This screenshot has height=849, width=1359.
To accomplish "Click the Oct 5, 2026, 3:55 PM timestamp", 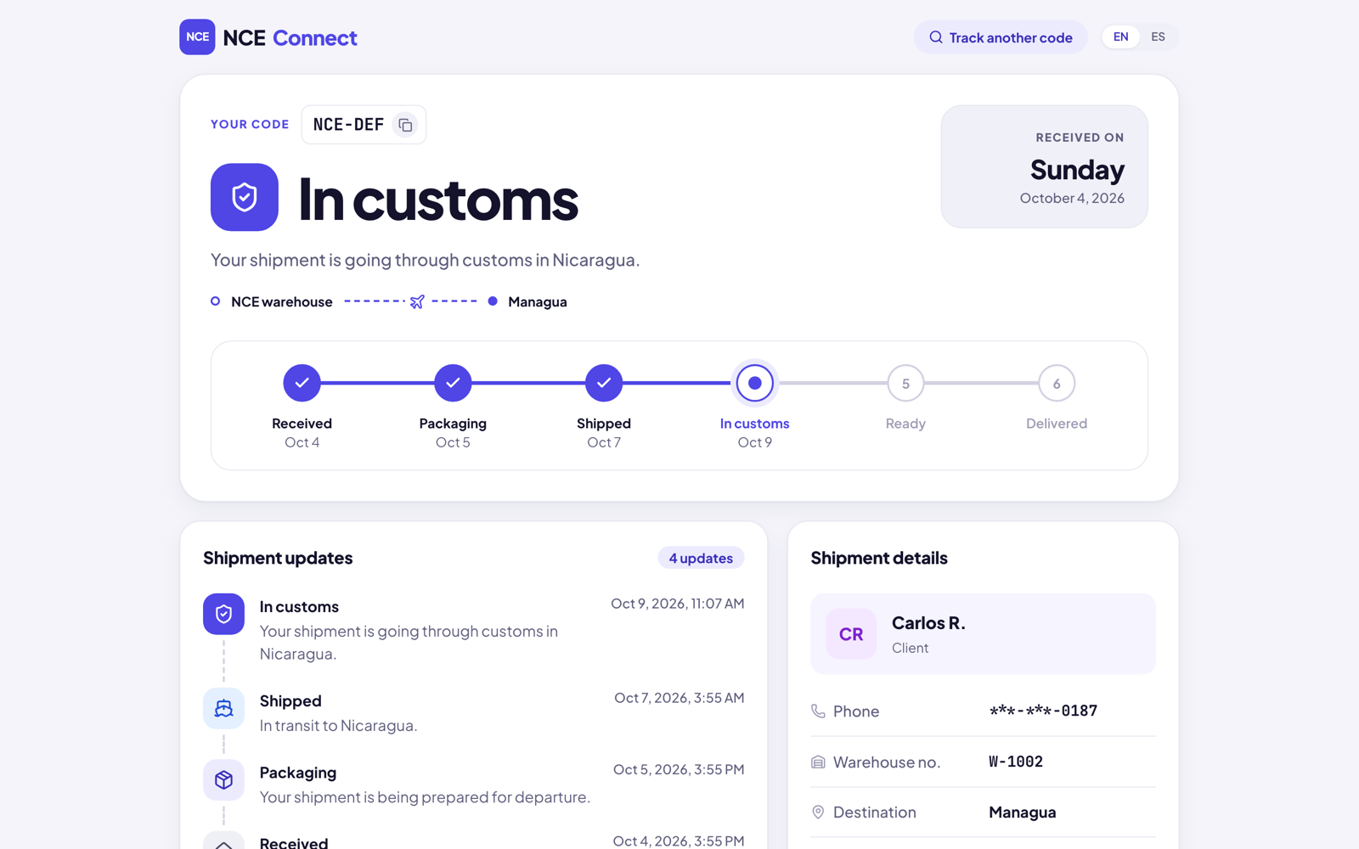I will click(x=679, y=769).
